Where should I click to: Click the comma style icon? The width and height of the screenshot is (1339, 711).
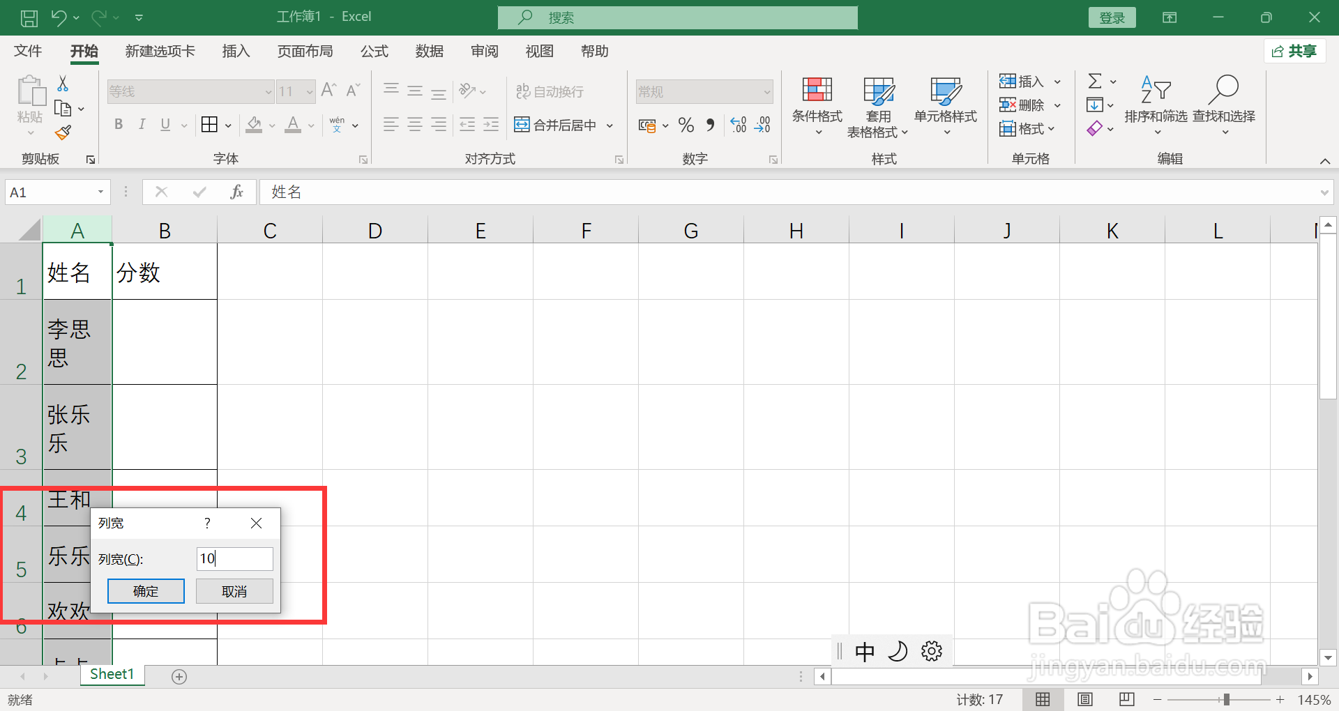(711, 125)
